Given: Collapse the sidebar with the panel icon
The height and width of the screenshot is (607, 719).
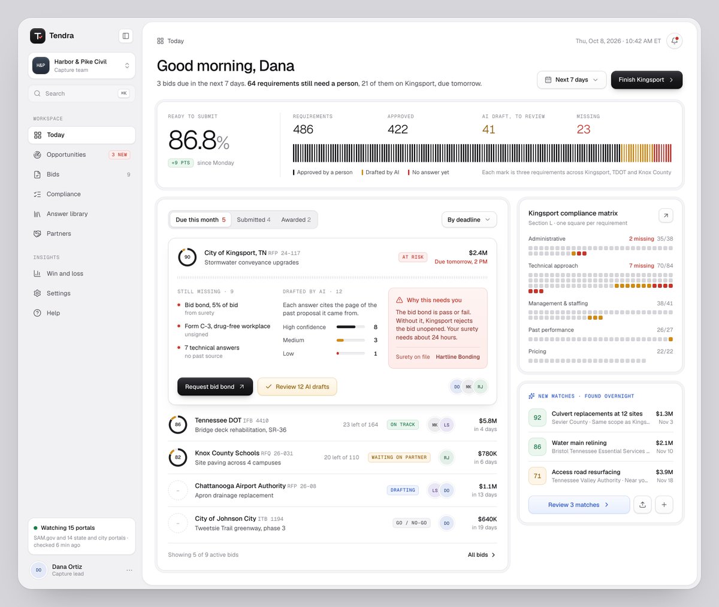Looking at the screenshot, I should [x=126, y=36].
